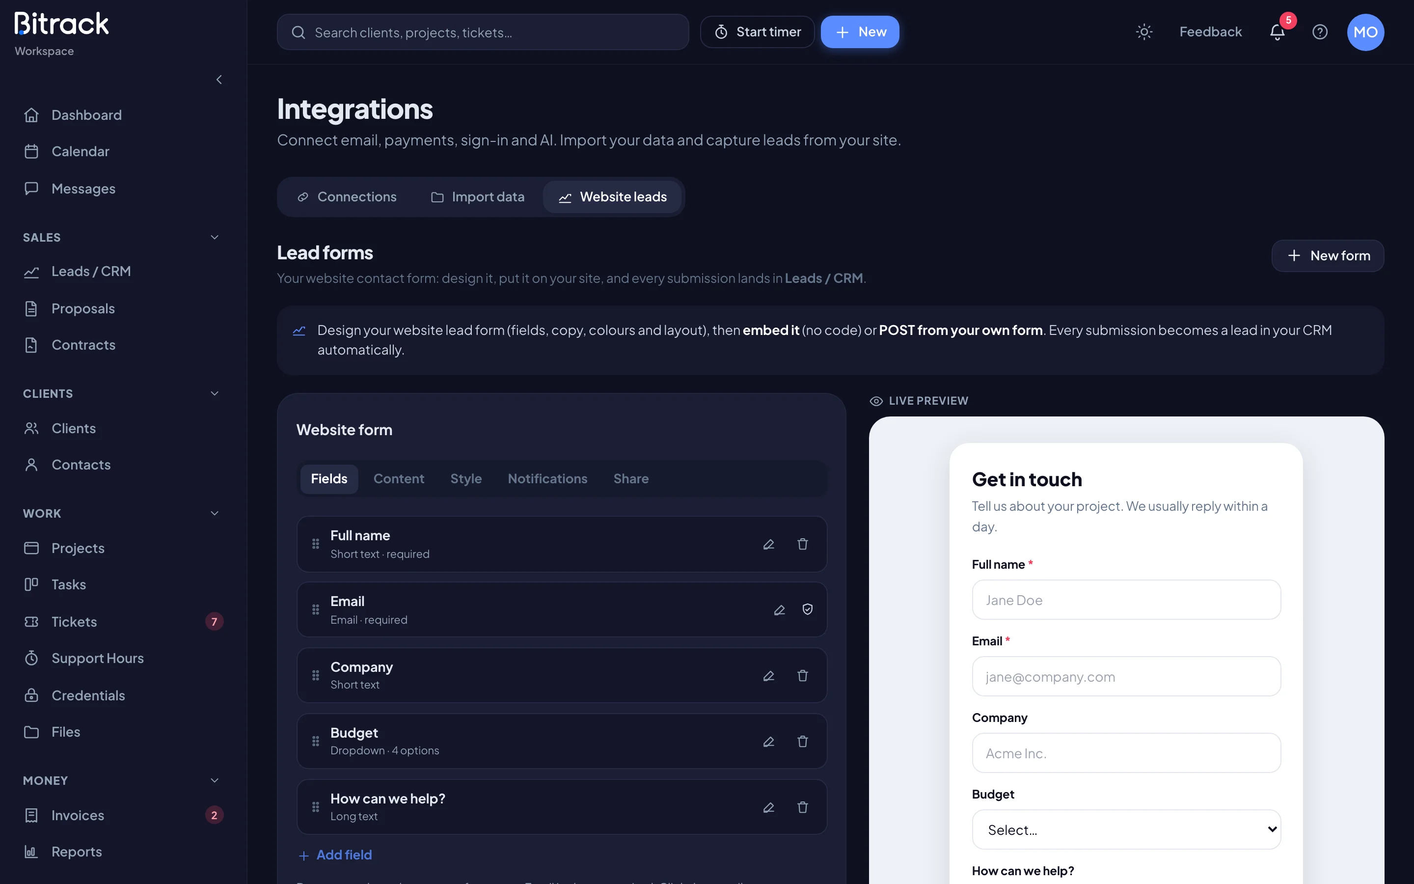This screenshot has height=884, width=1414.
Task: Switch to the Import data tab
Action: pyautogui.click(x=477, y=197)
